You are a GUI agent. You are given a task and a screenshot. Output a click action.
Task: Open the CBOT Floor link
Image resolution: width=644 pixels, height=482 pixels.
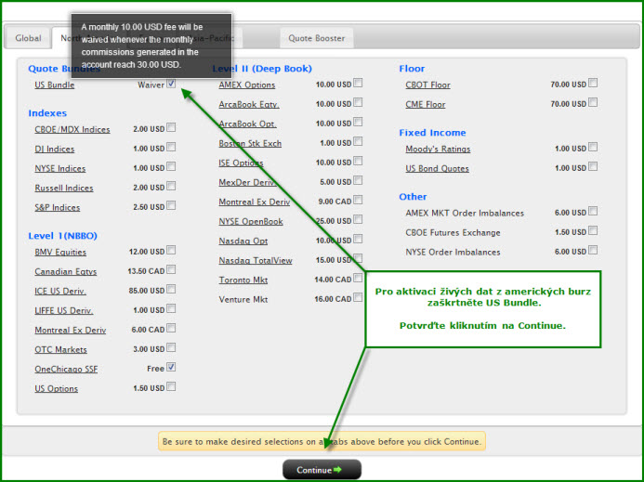pos(428,85)
